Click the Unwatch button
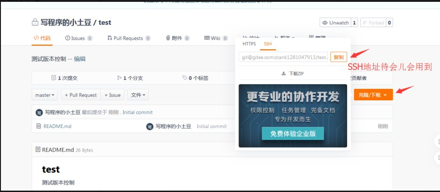 (x=336, y=23)
